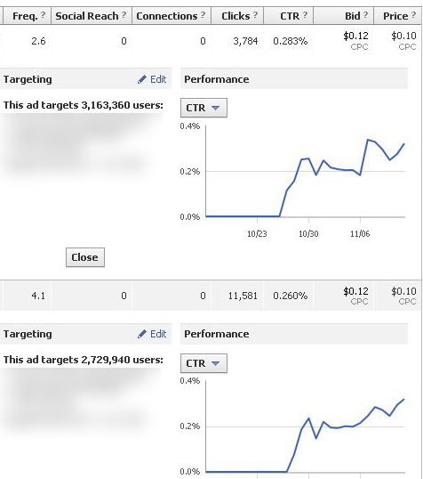Click help icon beside Clicks header
This screenshot has width=423, height=479.
[x=256, y=14]
